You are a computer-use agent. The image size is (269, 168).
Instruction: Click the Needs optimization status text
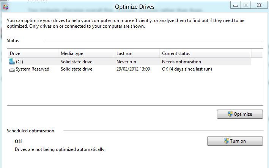[181, 62]
